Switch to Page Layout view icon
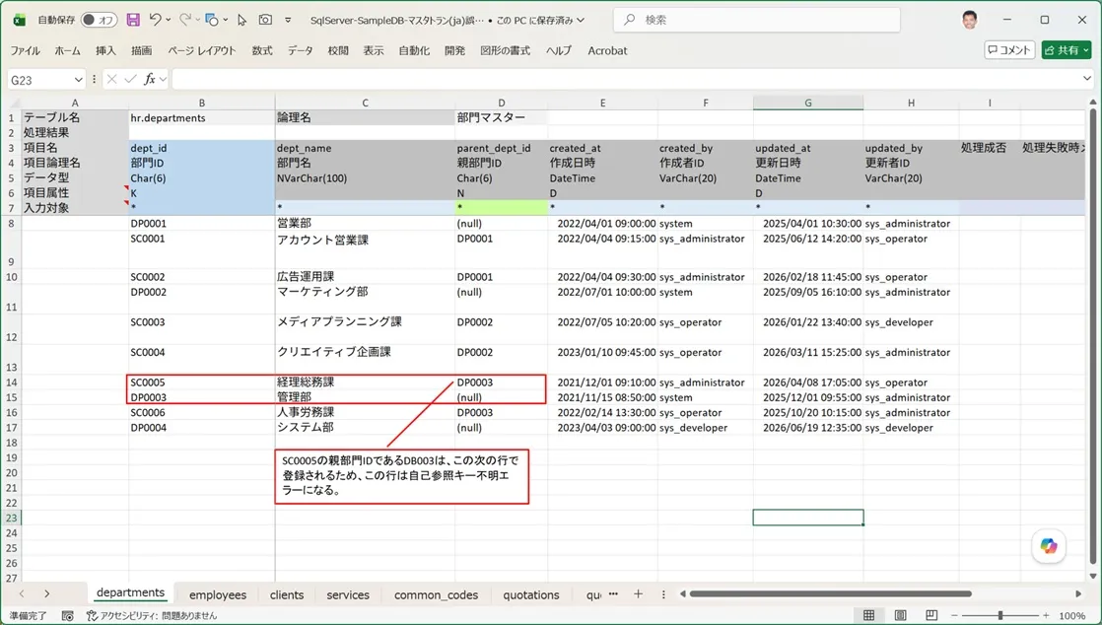The width and height of the screenshot is (1102, 625). click(x=900, y=616)
